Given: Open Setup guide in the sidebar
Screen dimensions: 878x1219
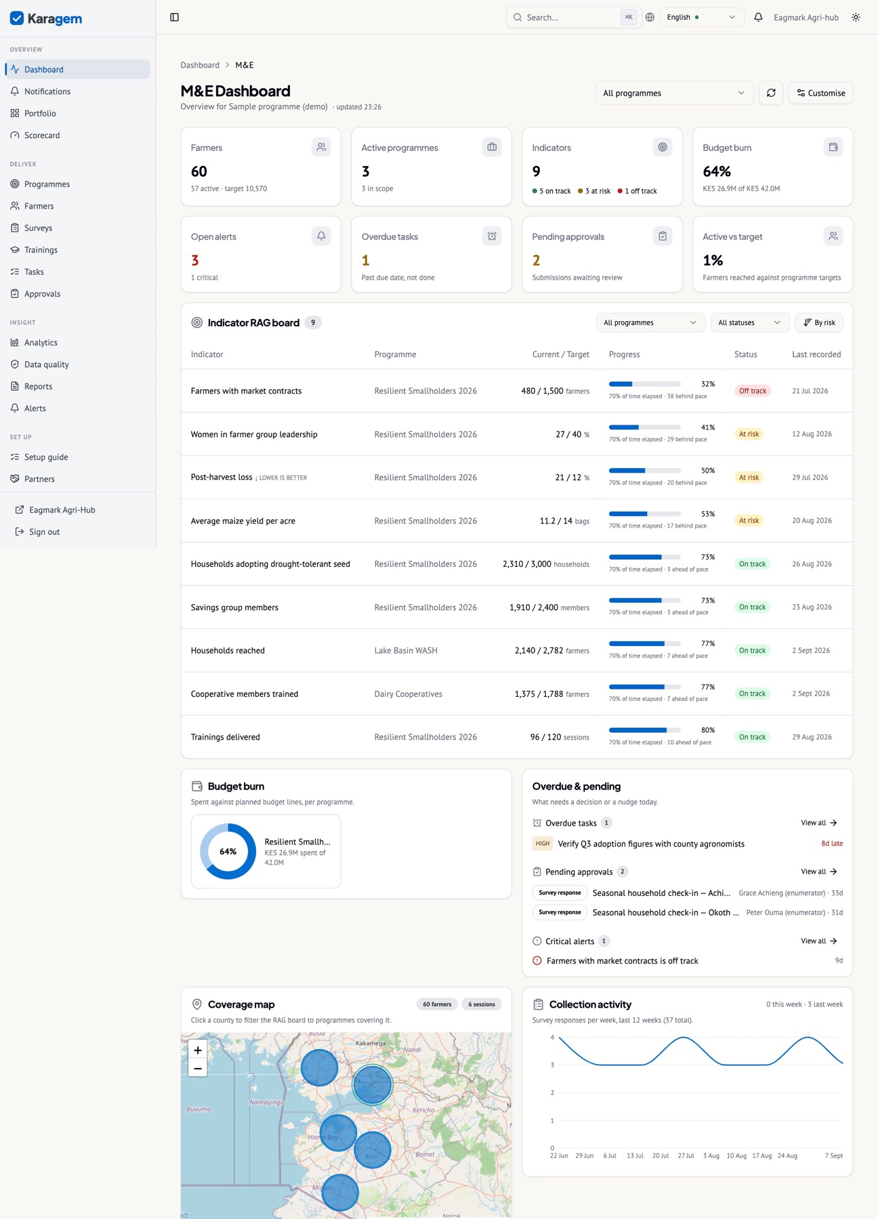Looking at the screenshot, I should click(x=77, y=457).
